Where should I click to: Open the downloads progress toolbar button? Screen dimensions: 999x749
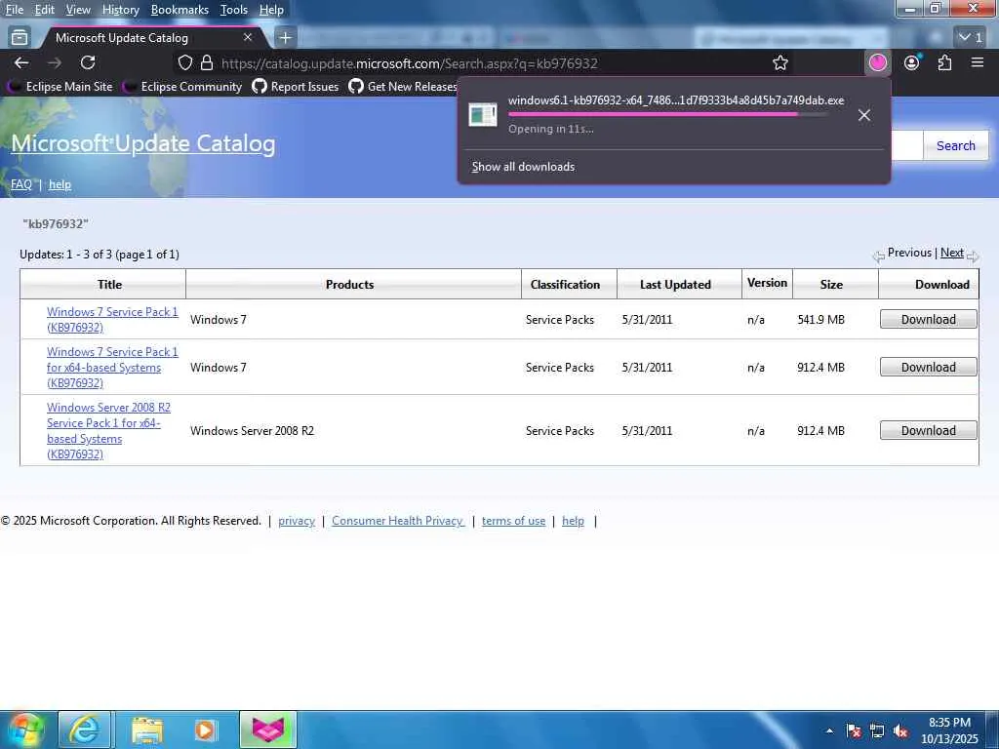point(877,62)
